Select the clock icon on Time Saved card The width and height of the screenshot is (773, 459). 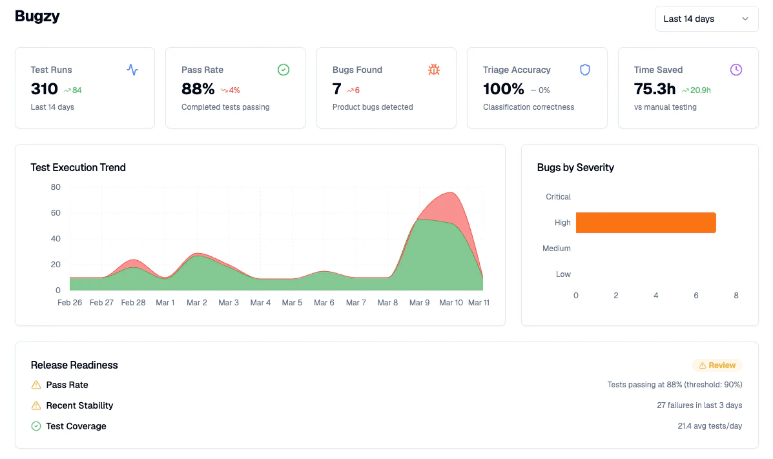pos(736,70)
